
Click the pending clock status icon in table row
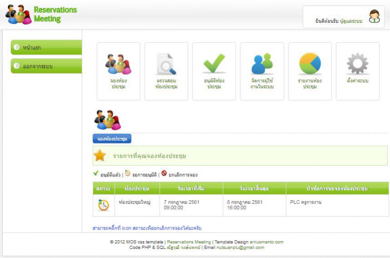click(x=104, y=205)
